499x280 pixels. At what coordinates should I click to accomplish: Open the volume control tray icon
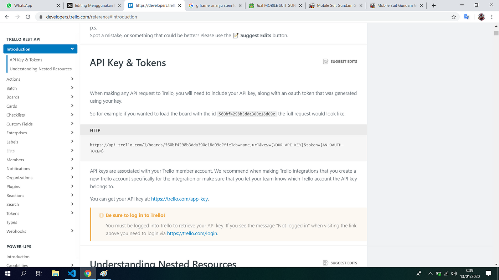point(454,274)
